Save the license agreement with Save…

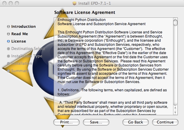coord(96,122)
